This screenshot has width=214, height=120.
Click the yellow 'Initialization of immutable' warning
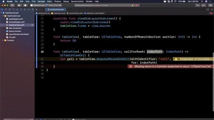[193, 59]
